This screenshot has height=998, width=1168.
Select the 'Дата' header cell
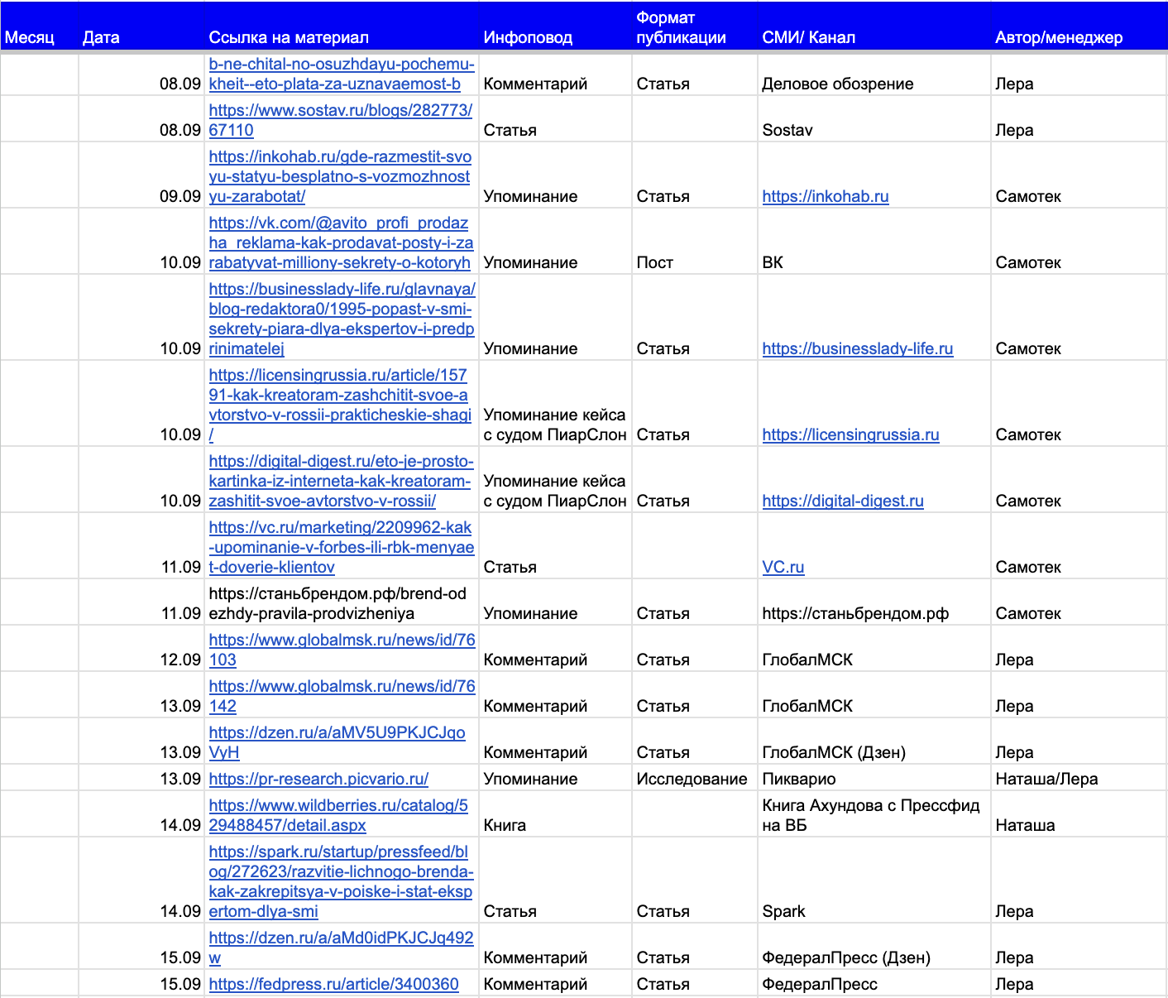[x=141, y=27]
